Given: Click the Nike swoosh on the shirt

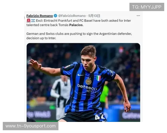Looking at the screenshot, I should (80, 75).
